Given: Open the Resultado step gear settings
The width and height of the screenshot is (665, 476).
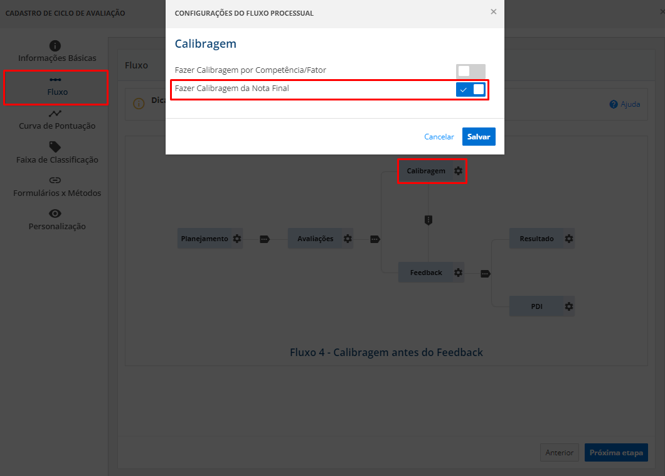Looking at the screenshot, I should click(568, 239).
